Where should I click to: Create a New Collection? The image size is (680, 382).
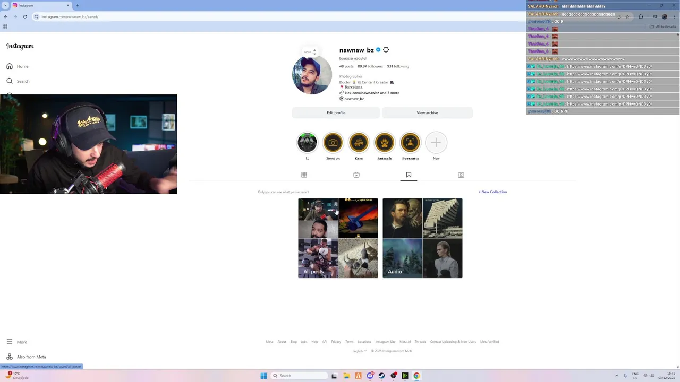pyautogui.click(x=492, y=192)
